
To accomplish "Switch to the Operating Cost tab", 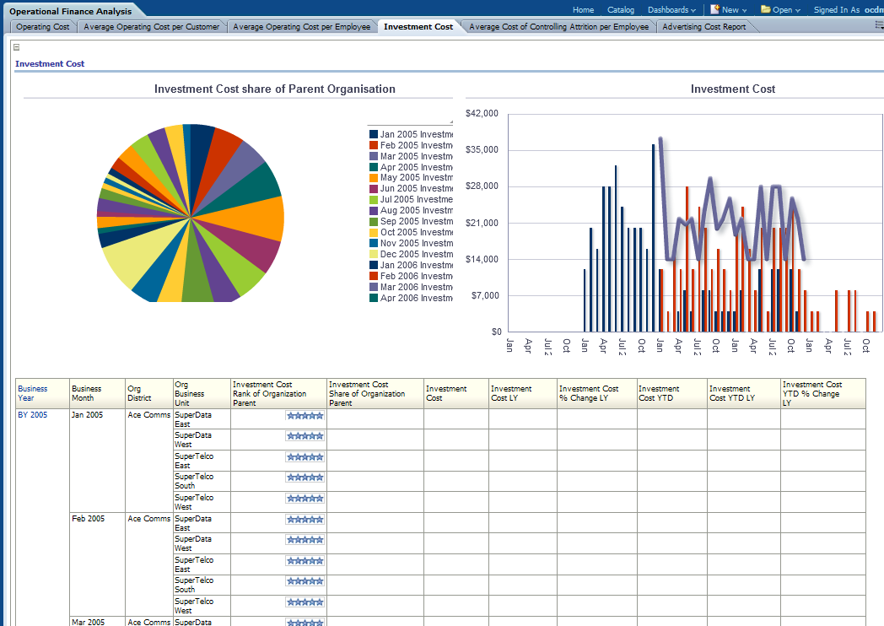I will click(41, 26).
